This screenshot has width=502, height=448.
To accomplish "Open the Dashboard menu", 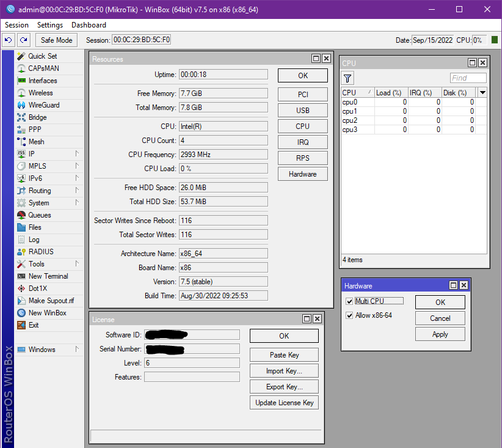I will pyautogui.click(x=89, y=25).
